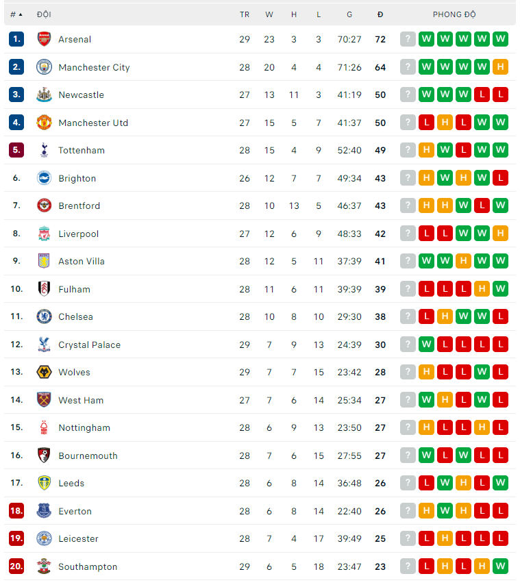The height and width of the screenshot is (587, 520).
Task: Sort standings by the TR column header
Action: (x=245, y=14)
